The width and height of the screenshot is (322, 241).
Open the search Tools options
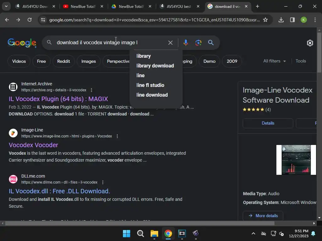(301, 61)
